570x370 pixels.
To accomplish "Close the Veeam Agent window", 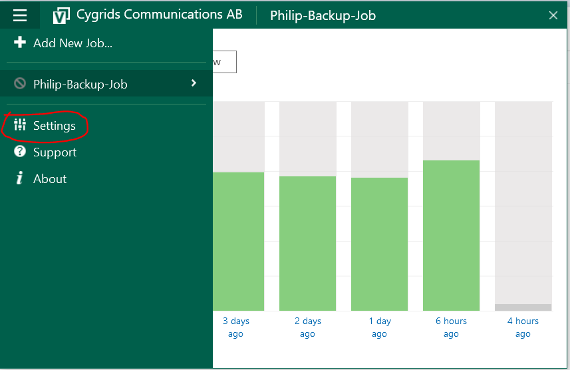I will point(553,15).
